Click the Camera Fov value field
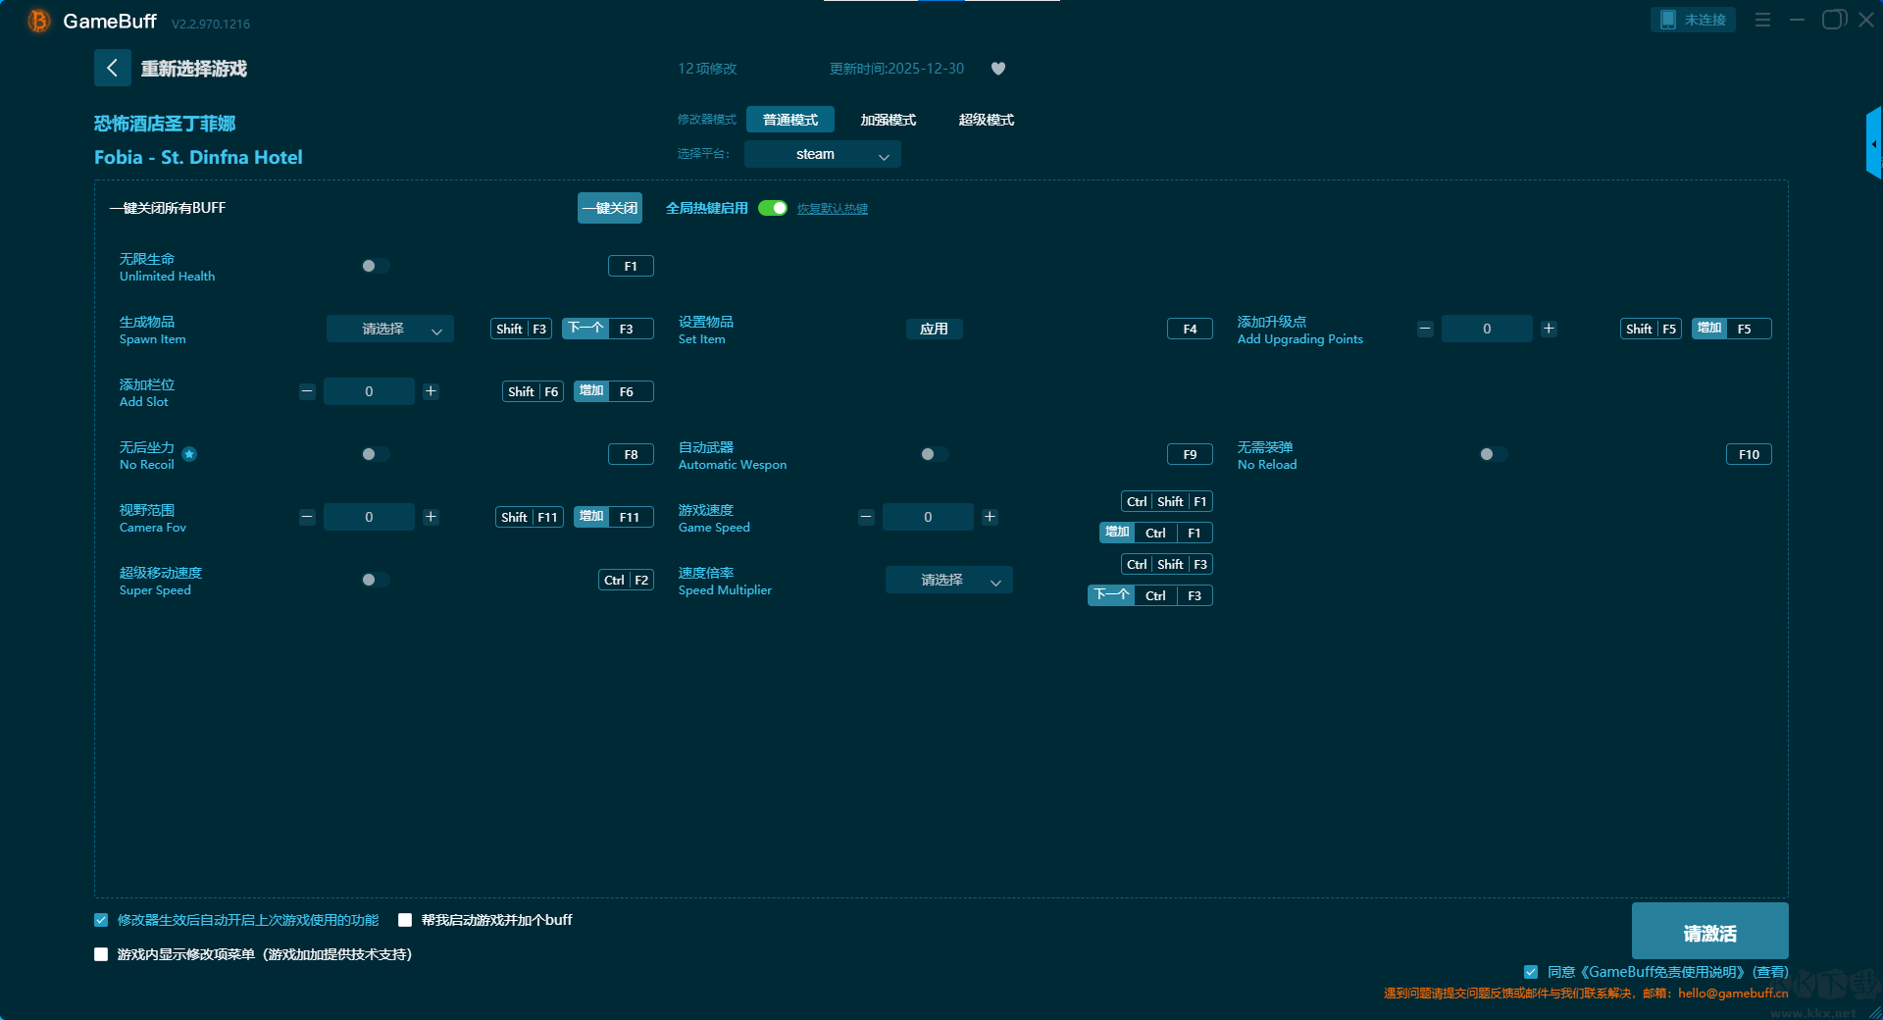 [369, 517]
